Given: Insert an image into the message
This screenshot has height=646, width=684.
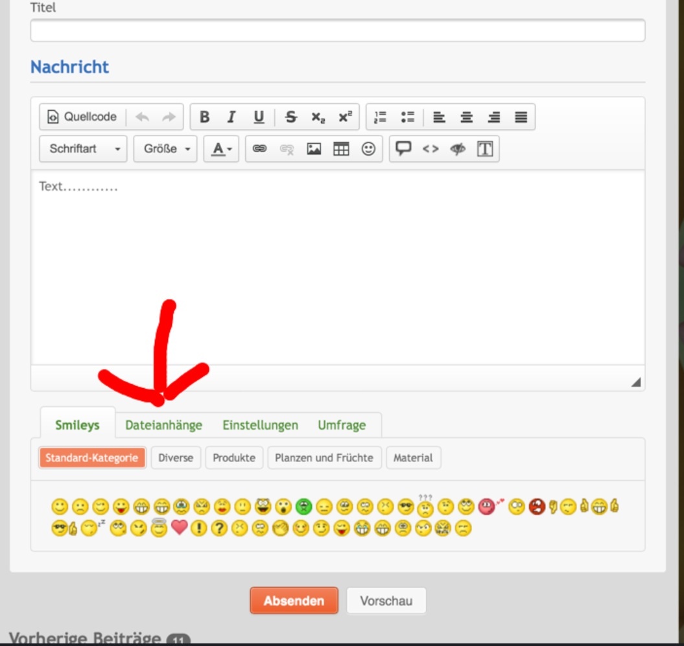Looking at the screenshot, I should pyautogui.click(x=314, y=149).
